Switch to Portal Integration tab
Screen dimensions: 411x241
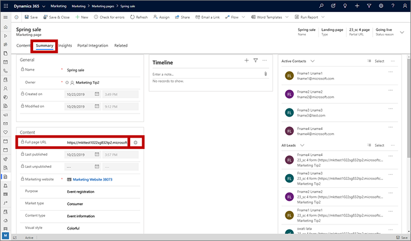[92, 46]
